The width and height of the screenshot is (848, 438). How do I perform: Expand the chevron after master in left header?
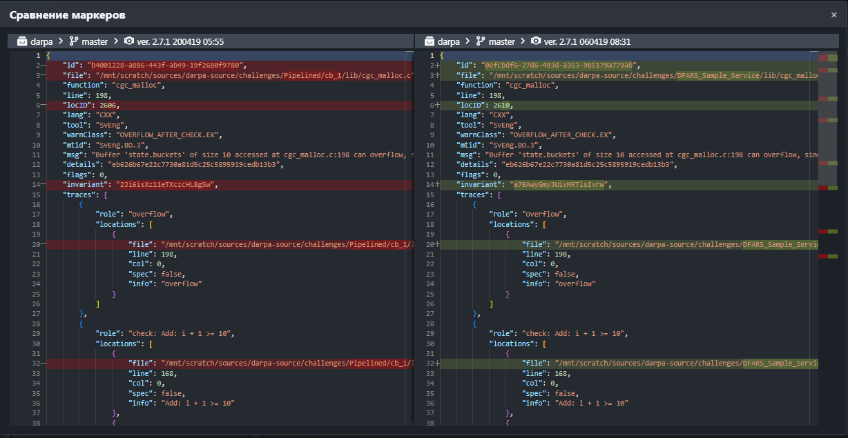116,41
